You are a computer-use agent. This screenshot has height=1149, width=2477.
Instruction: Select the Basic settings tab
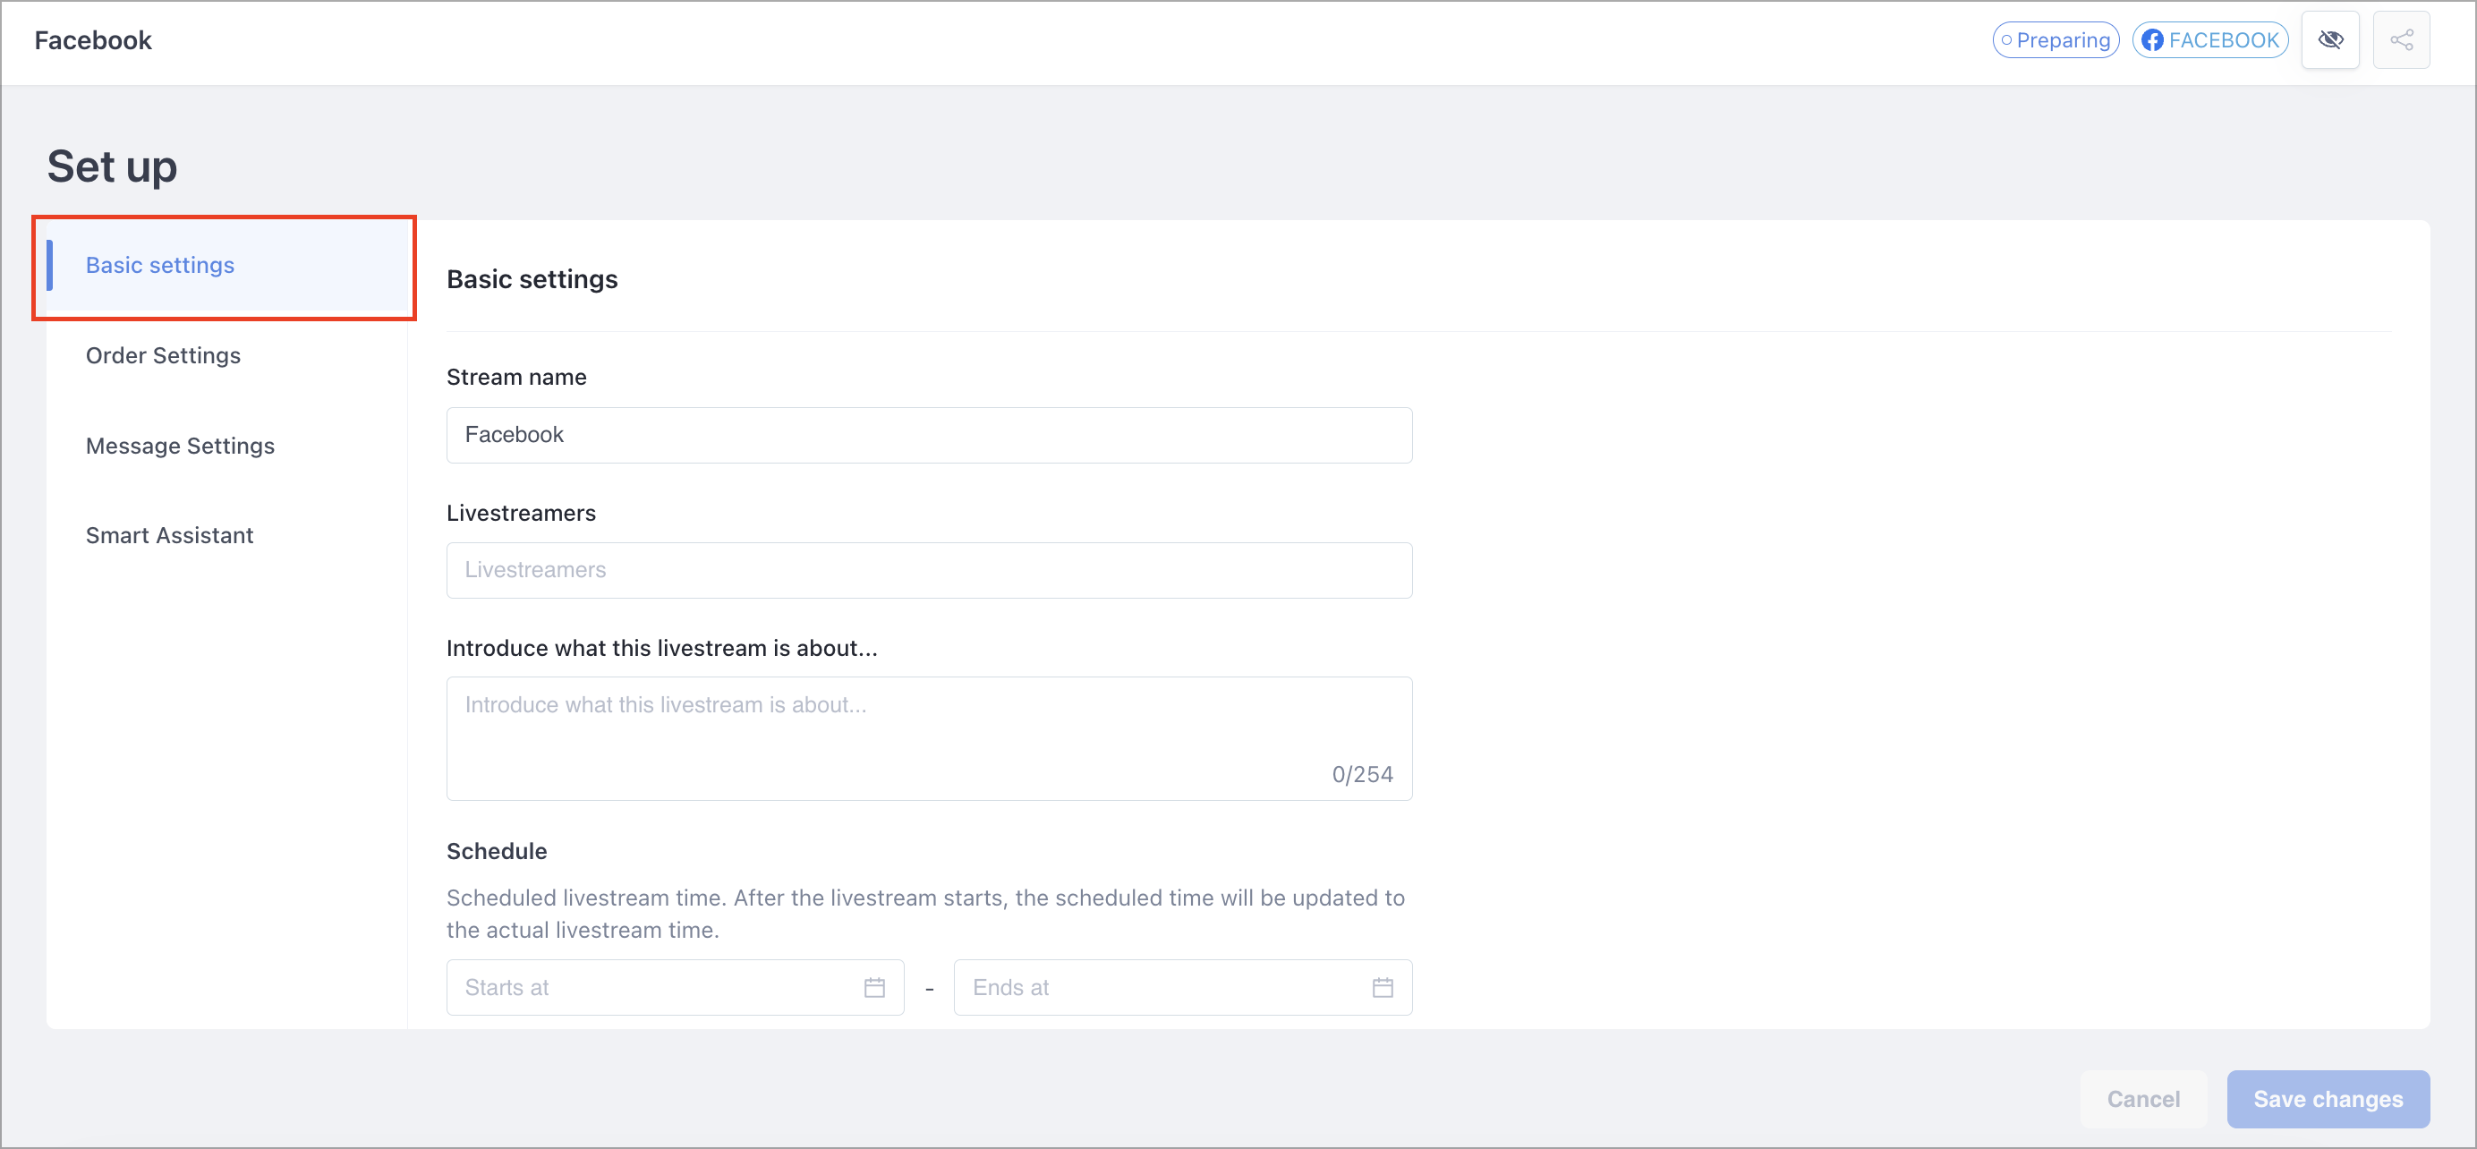pos(226,267)
